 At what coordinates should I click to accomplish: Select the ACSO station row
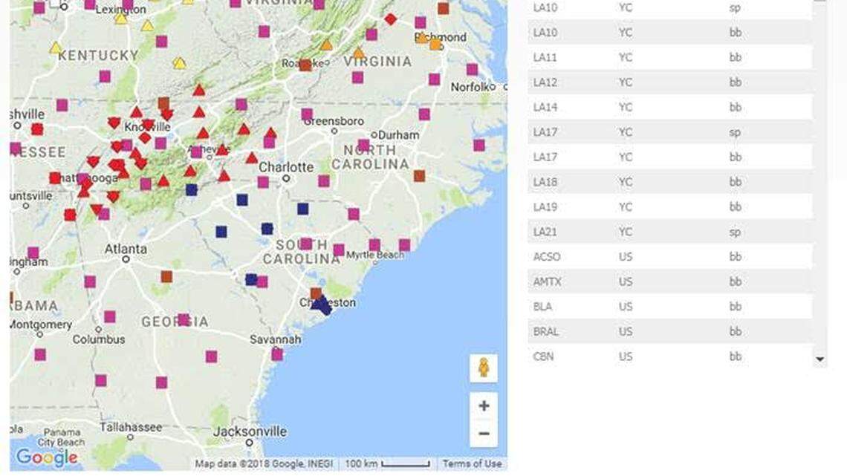coord(669,256)
